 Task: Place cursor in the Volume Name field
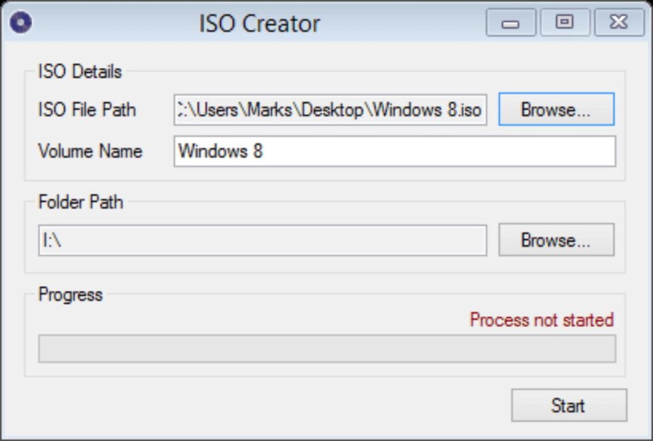(x=395, y=151)
